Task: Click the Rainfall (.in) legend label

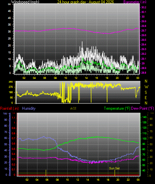Action: point(9,108)
